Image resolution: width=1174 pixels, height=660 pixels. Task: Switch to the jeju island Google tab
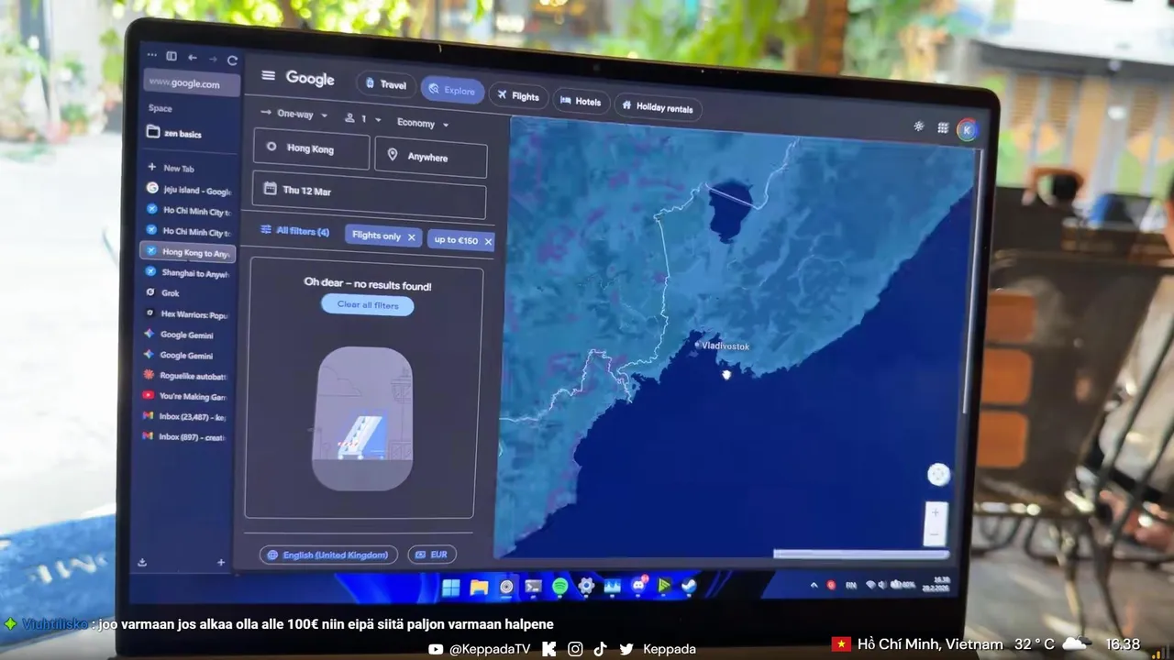click(x=188, y=190)
